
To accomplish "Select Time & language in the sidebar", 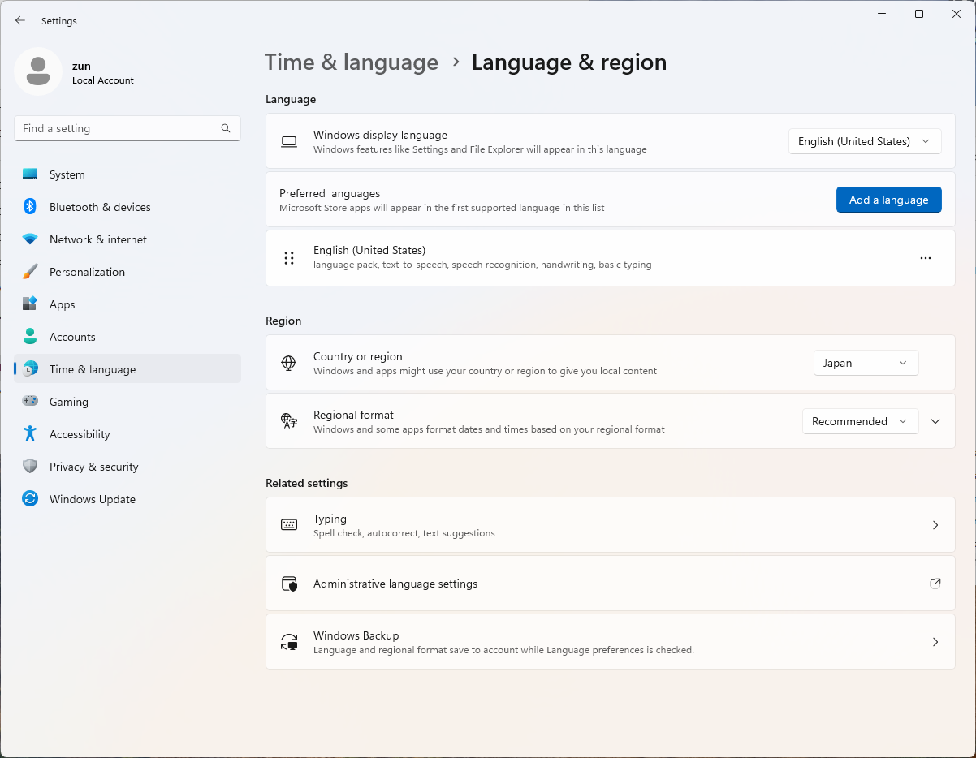I will tap(127, 369).
